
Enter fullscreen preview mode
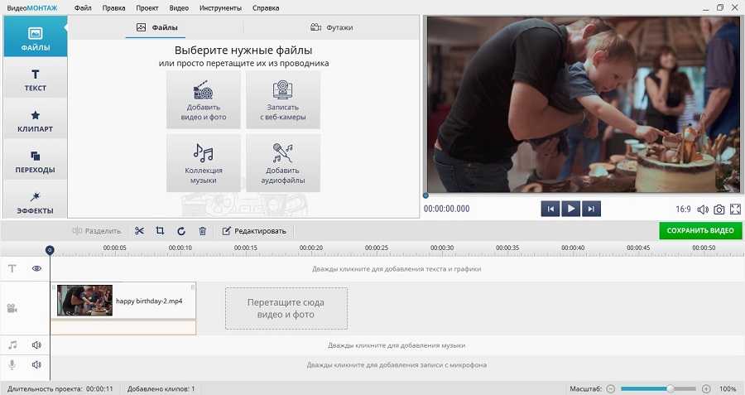735,210
